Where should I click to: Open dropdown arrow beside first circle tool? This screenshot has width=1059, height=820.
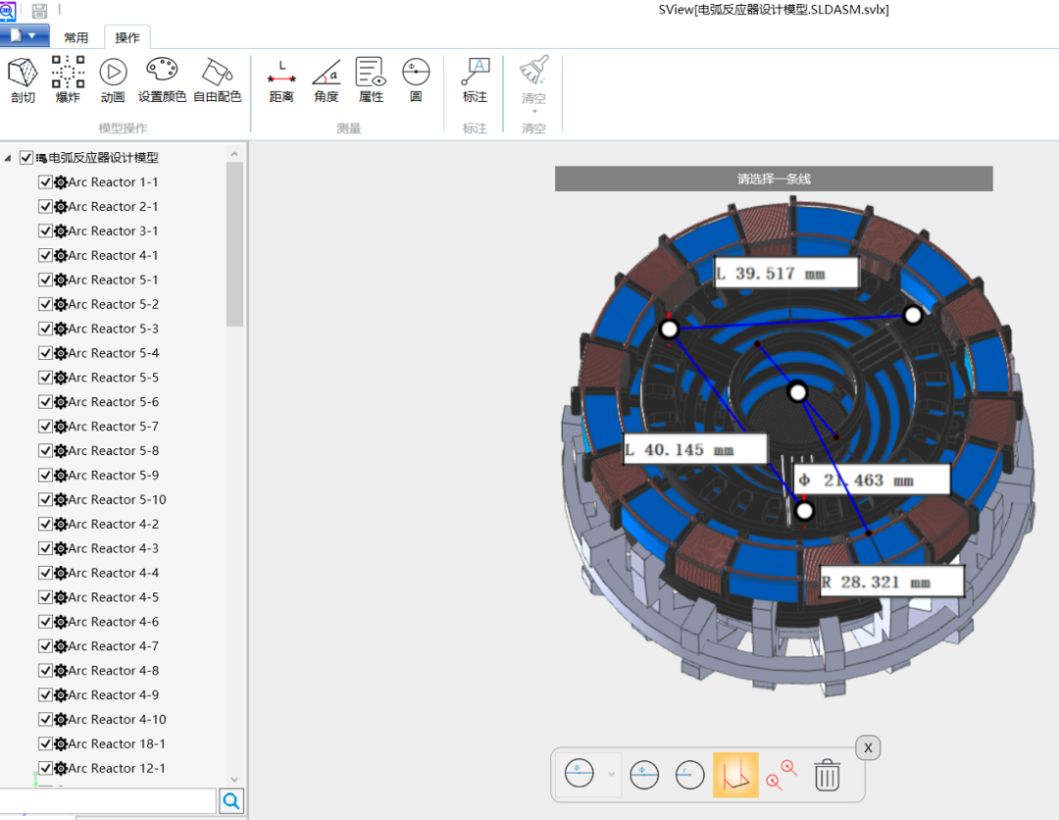click(611, 774)
